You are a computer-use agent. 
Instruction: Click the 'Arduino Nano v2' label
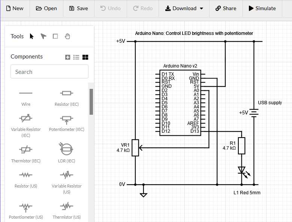click(180, 66)
